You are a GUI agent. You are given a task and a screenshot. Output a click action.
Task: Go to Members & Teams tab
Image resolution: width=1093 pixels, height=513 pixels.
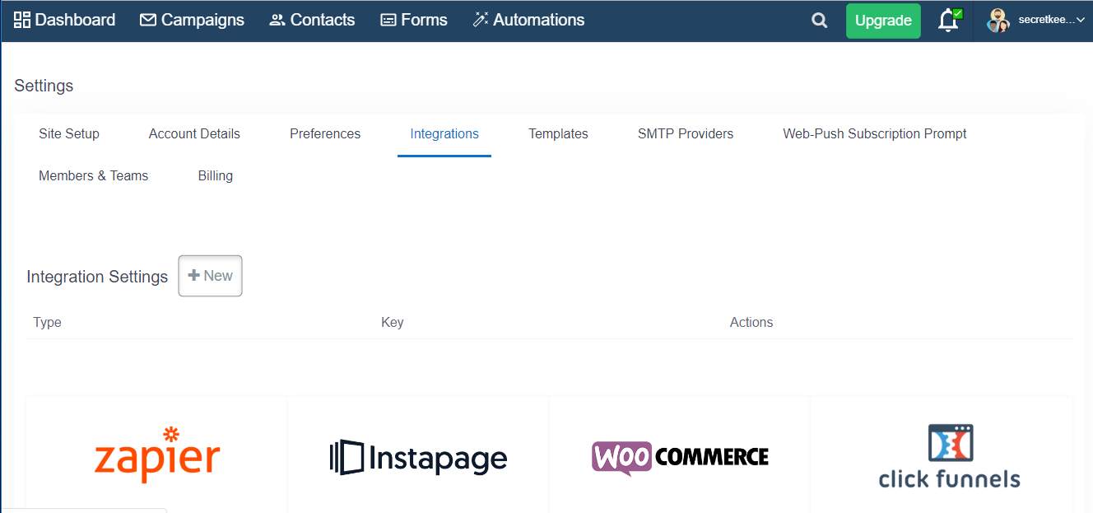pos(94,175)
